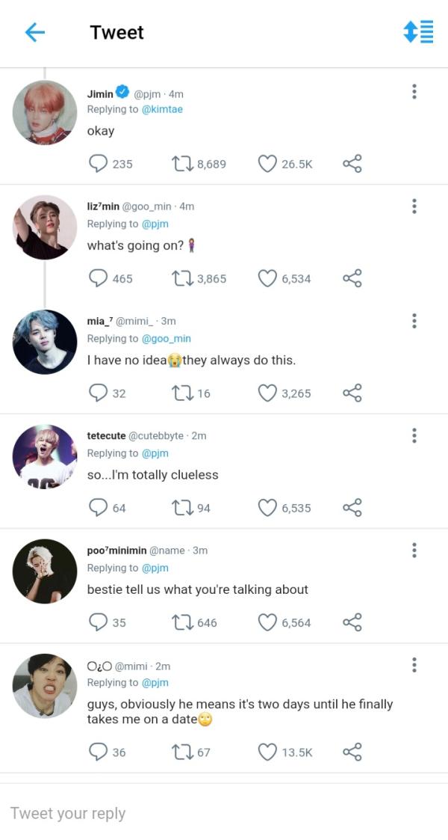
Task: Share mia_⁷'s "I have no idea" tweet
Action: 352,393
